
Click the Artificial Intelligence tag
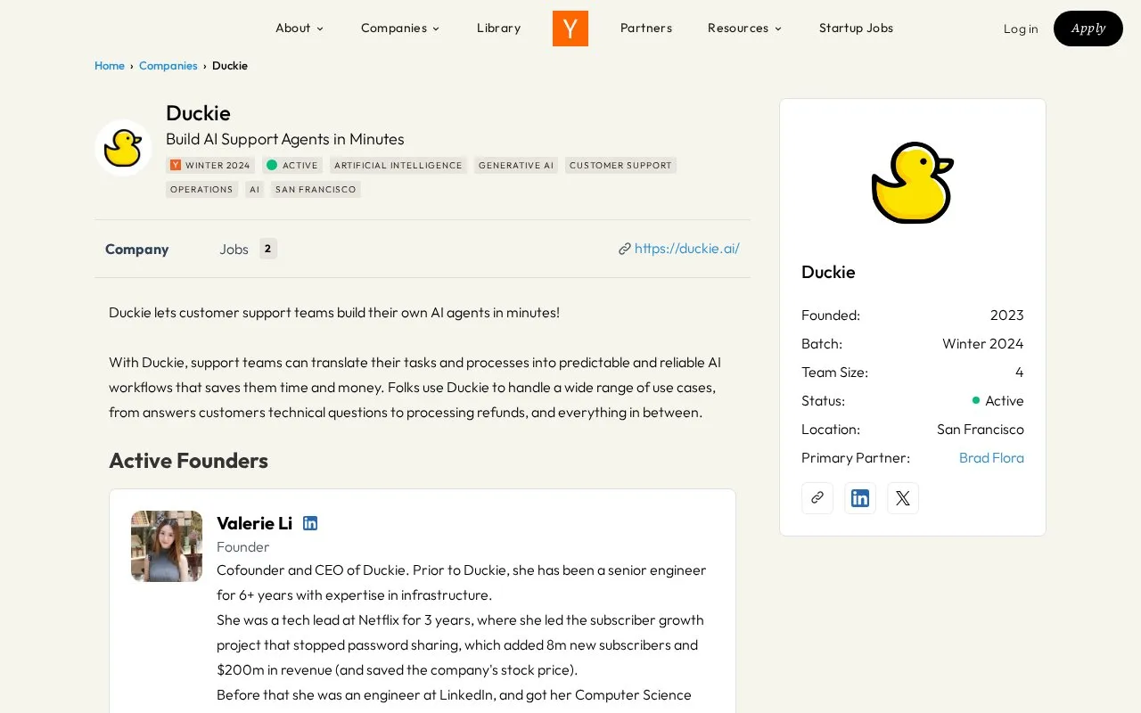pyautogui.click(x=398, y=165)
